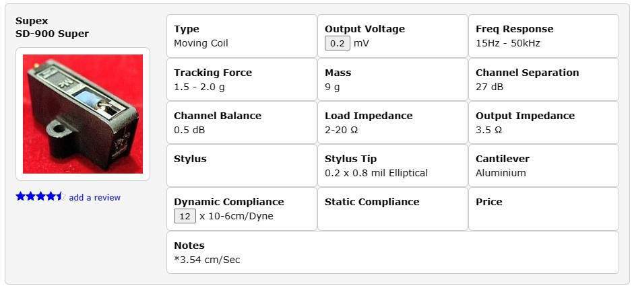Click the Cantilever Aluminium cell
This screenshot has height=290, width=632.
[543, 166]
